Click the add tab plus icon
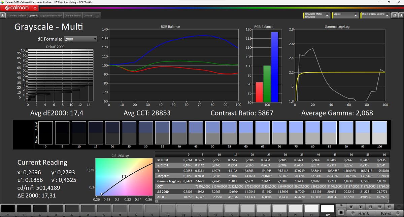 tap(97, 15)
